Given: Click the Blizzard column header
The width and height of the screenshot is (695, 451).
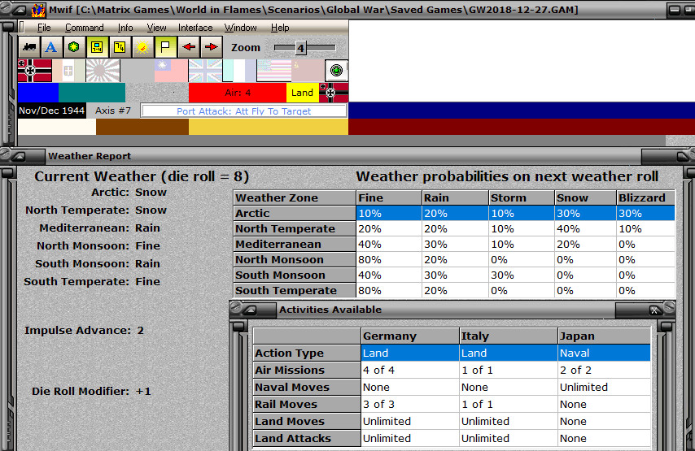Looking at the screenshot, I should pyautogui.click(x=646, y=197).
